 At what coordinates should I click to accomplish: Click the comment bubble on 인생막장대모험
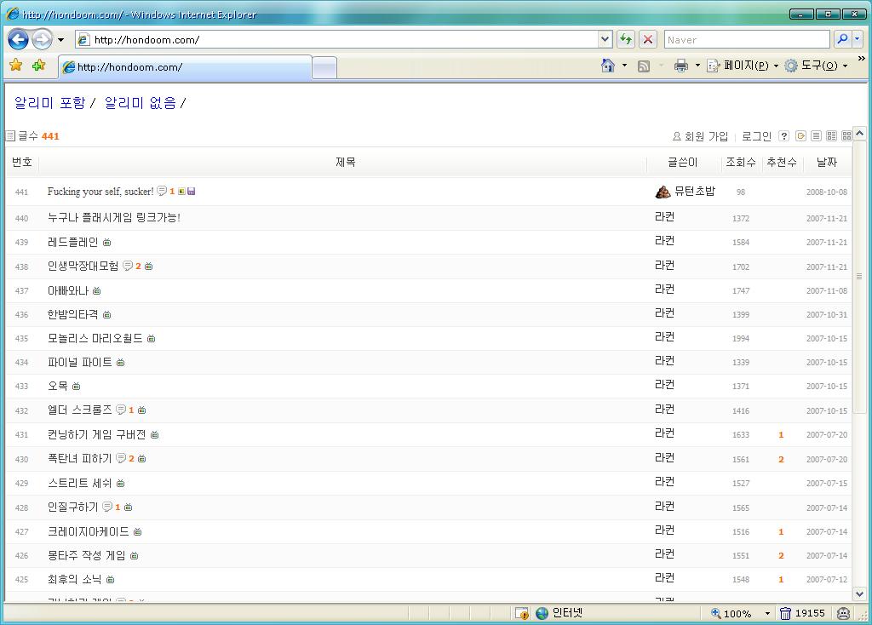(x=128, y=266)
